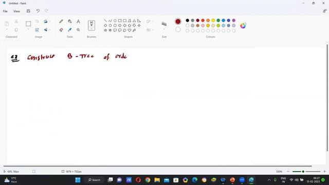The image size is (329, 185).
Task: Click the Paste icon in Clipboard
Action: pos(7,24)
